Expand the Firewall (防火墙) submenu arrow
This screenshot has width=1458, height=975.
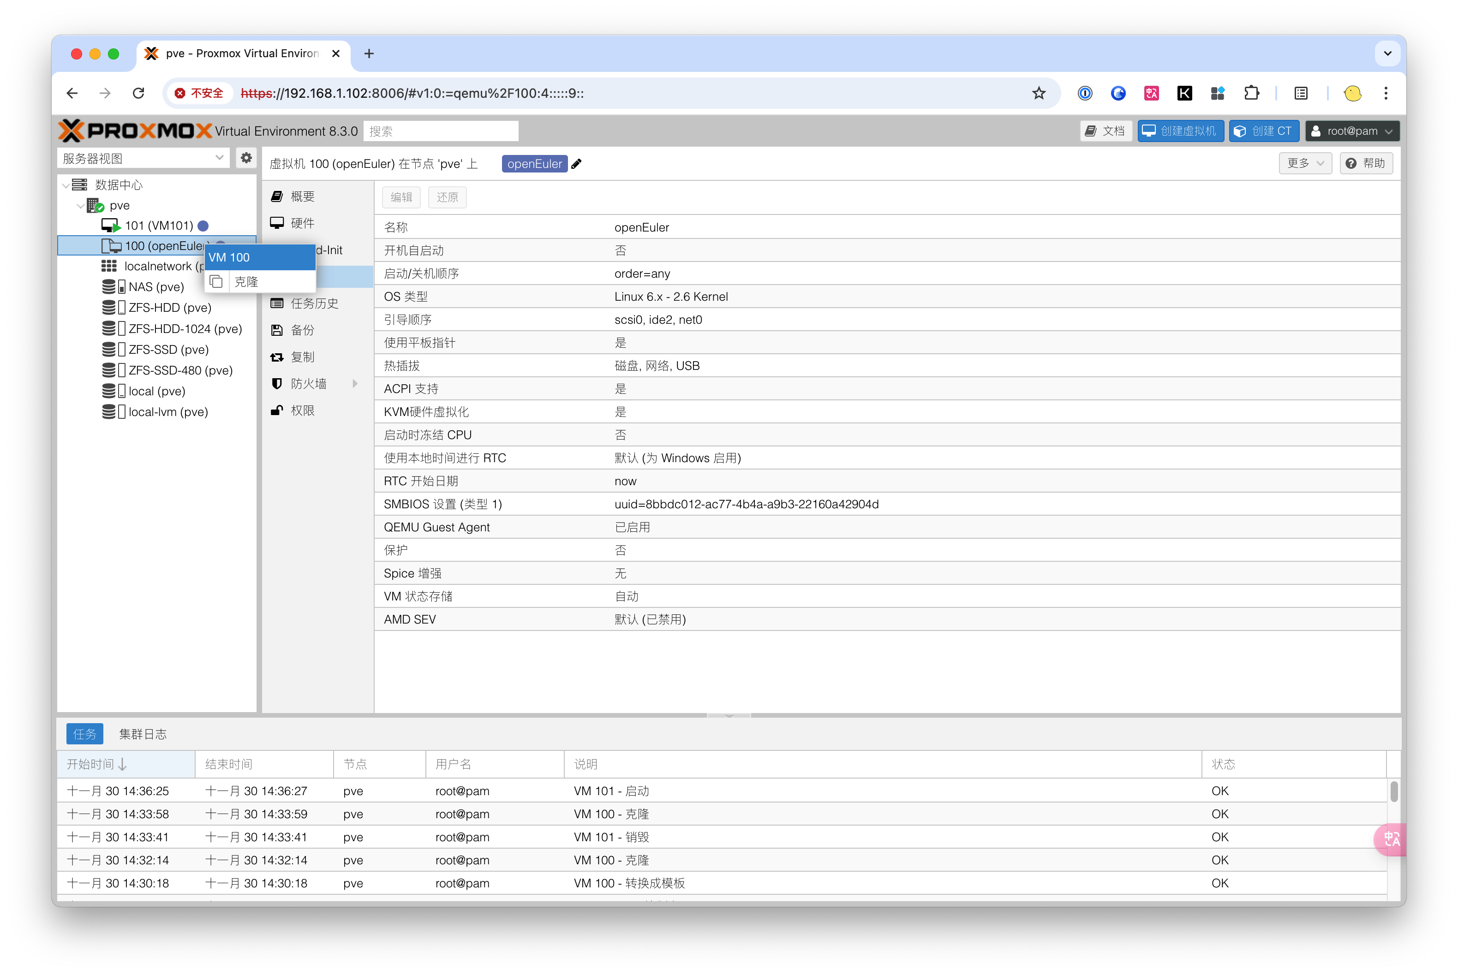(x=355, y=384)
